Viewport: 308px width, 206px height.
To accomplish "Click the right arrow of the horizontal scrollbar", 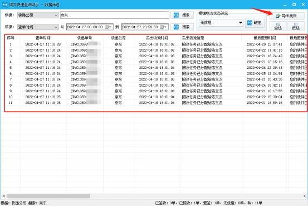I will [305, 196].
